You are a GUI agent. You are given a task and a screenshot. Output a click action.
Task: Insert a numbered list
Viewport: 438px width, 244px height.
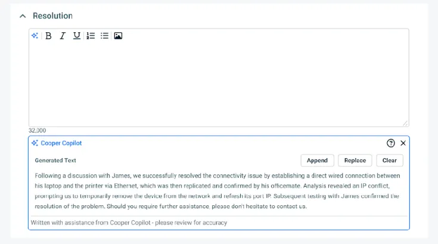[x=91, y=36]
